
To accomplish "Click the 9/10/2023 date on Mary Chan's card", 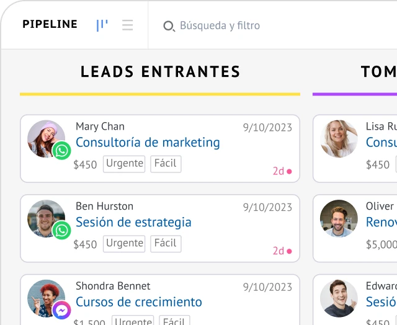I will (x=267, y=128).
